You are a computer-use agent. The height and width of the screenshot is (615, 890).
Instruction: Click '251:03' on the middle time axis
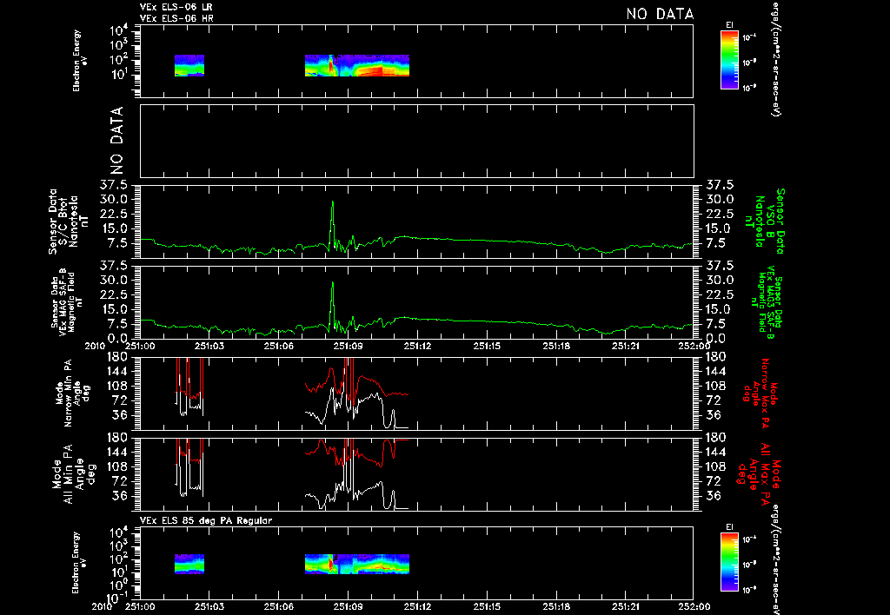click(x=209, y=346)
